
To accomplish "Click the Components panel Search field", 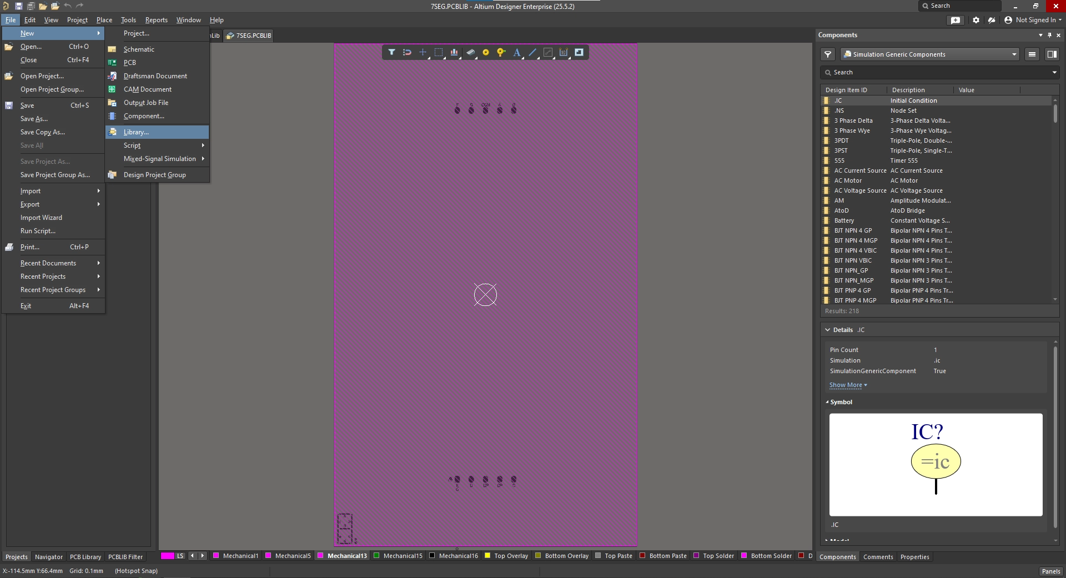I will click(938, 73).
